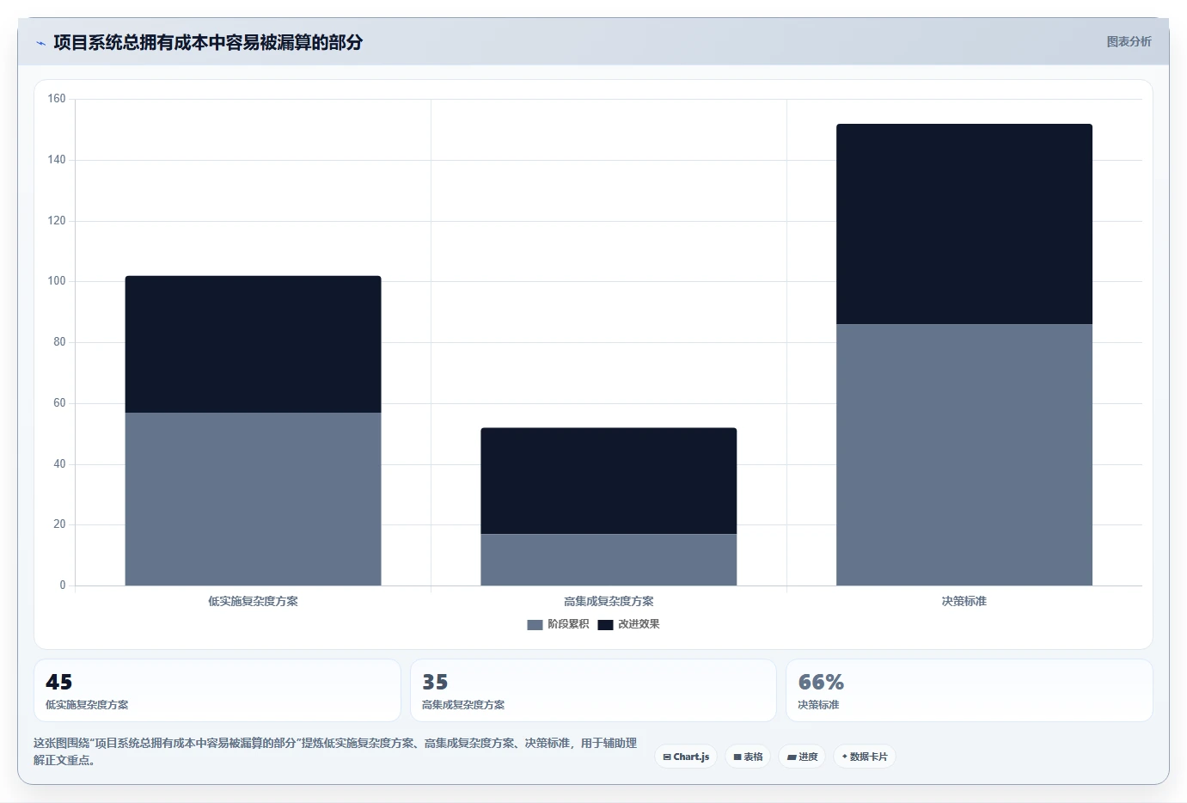Image resolution: width=1187 pixels, height=803 pixels.
Task: Click the 低实施复杂度方案 x-axis label
Action: (253, 601)
